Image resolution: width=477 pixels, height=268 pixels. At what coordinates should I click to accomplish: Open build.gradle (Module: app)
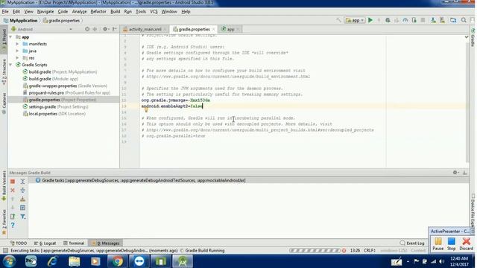(x=50, y=79)
